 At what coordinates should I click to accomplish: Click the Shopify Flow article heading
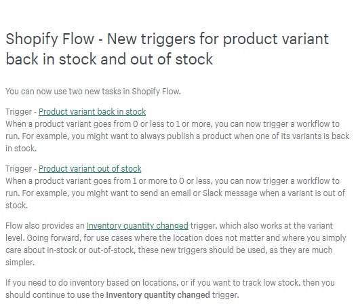[x=167, y=49]
